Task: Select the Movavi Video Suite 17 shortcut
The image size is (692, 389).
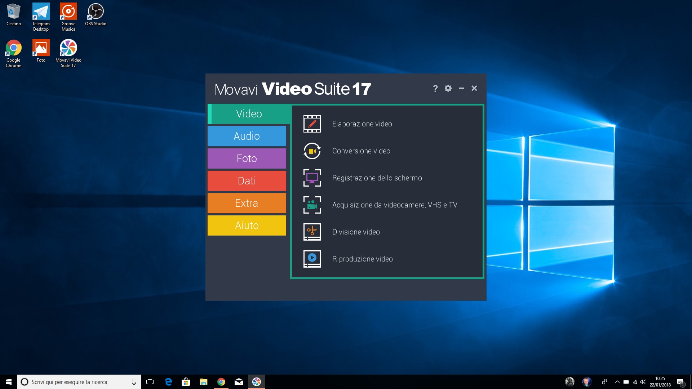Action: pyautogui.click(x=68, y=54)
